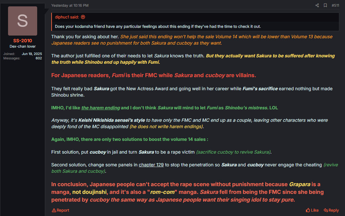
Task: Open the SS-2010 username profile link
Action: coord(22,41)
